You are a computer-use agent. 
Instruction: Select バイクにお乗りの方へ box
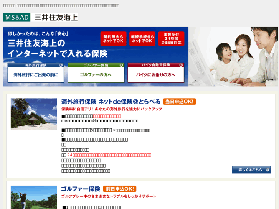coord(156,75)
